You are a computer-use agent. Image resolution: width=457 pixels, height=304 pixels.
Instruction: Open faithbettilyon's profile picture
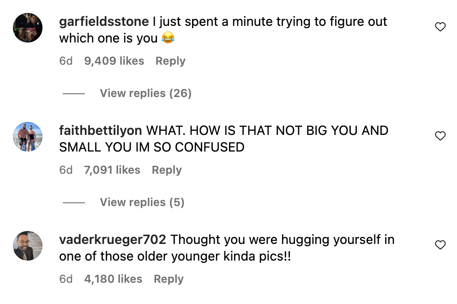coord(28,137)
